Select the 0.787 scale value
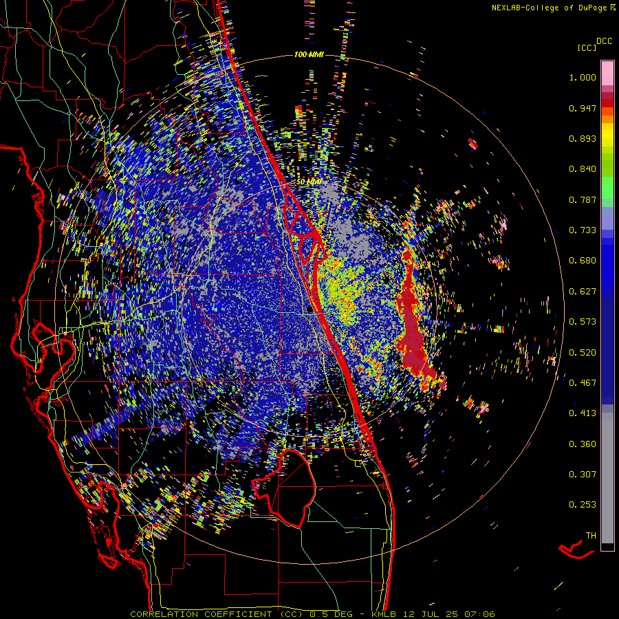The image size is (619, 619). pyautogui.click(x=583, y=199)
